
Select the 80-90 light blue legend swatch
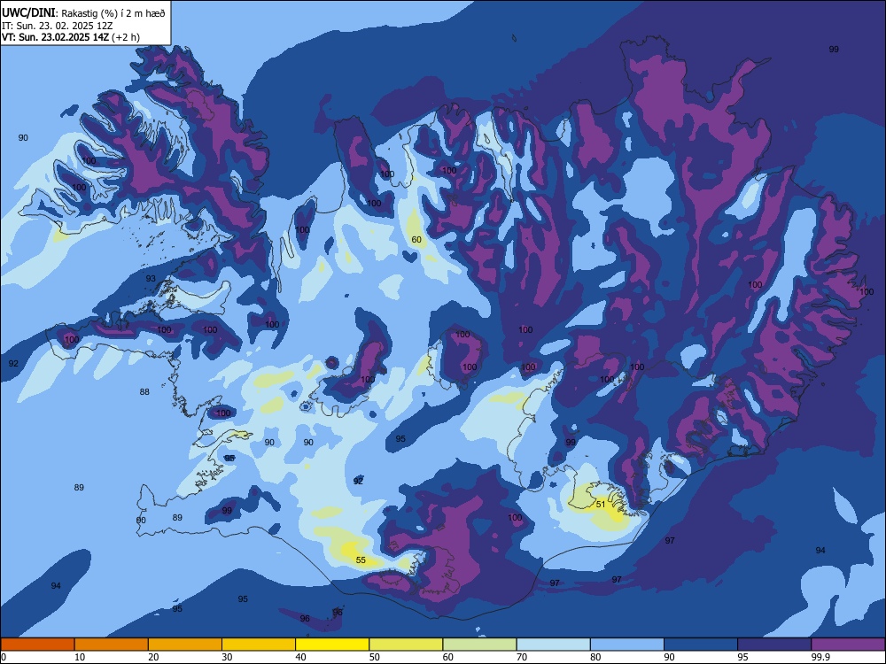(x=627, y=645)
